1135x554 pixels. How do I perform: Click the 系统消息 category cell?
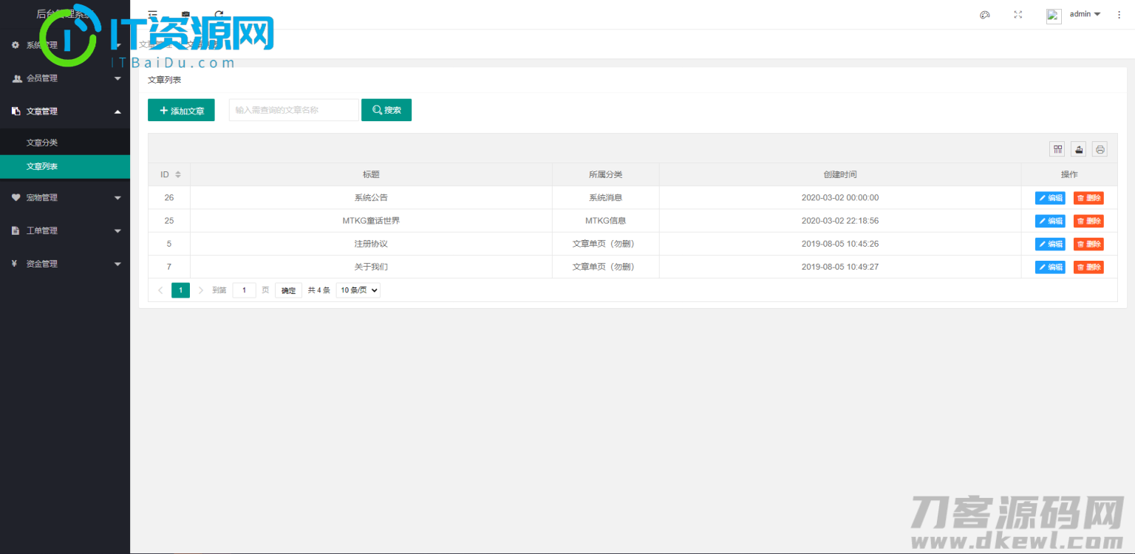click(x=606, y=198)
